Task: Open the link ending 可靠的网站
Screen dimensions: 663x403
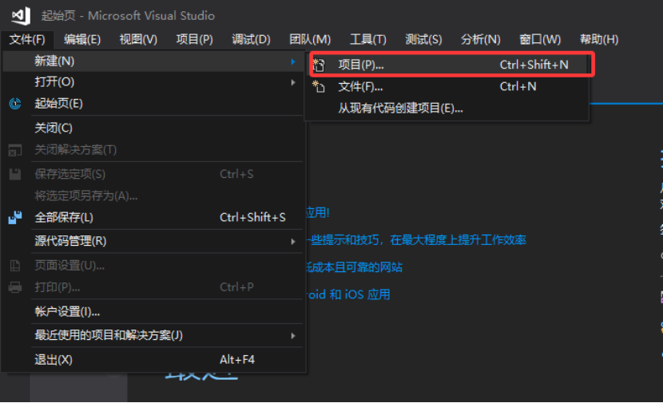Action: (355, 267)
